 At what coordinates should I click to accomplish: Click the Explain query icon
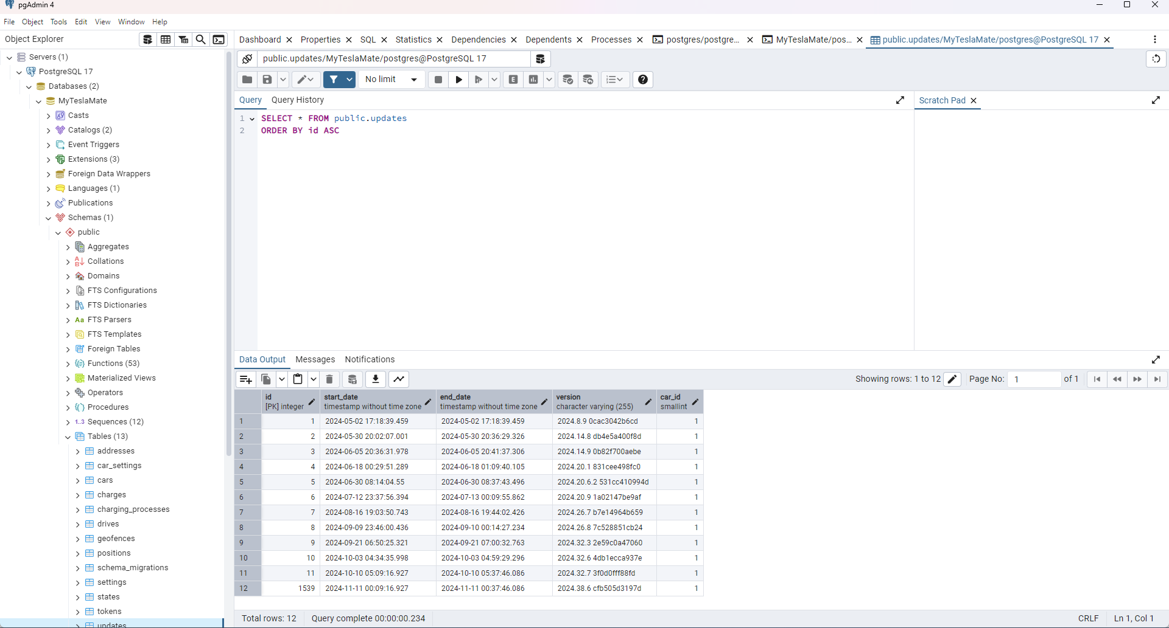[x=513, y=80]
